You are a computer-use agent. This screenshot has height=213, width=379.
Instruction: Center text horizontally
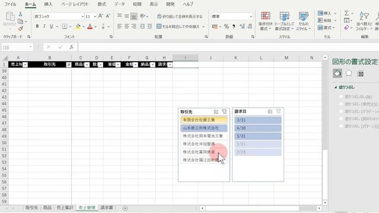[x=127, y=26]
